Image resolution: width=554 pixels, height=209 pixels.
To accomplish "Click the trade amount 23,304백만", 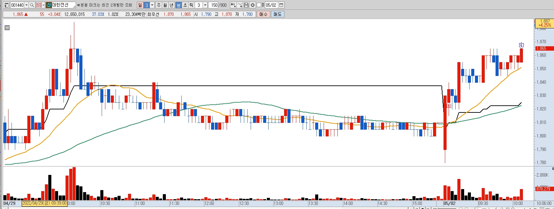I will coord(135,14).
